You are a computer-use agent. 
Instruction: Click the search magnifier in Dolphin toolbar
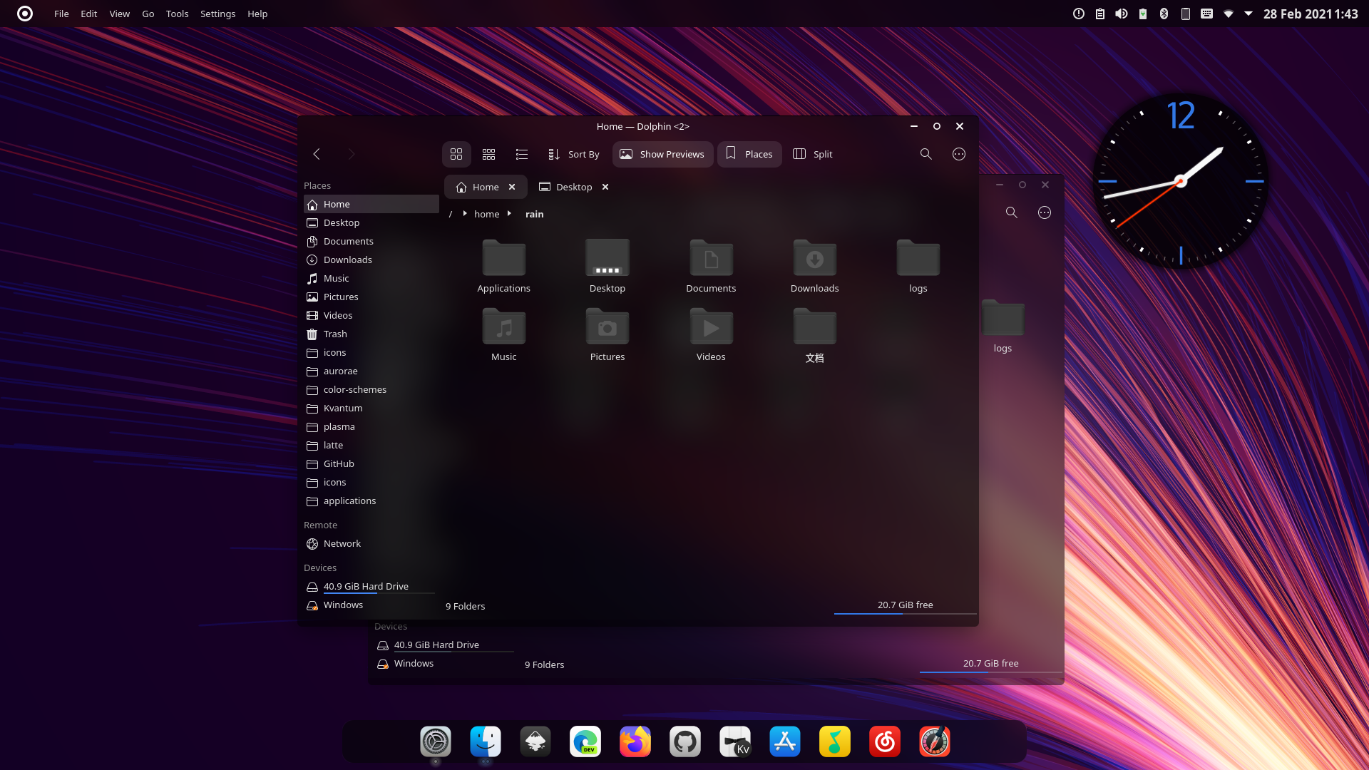pyautogui.click(x=926, y=154)
